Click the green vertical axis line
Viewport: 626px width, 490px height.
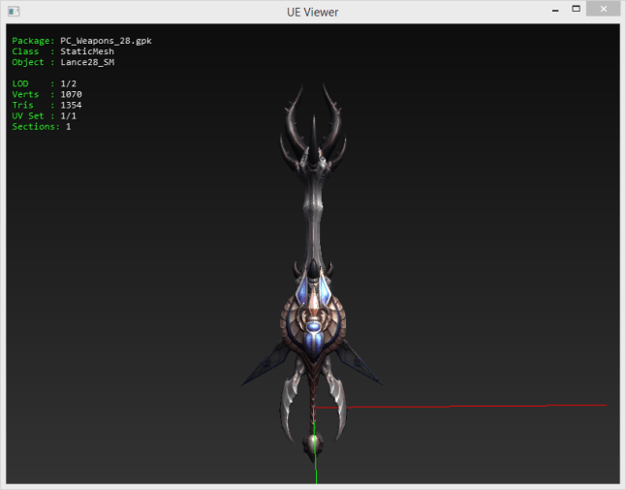pyautogui.click(x=315, y=471)
